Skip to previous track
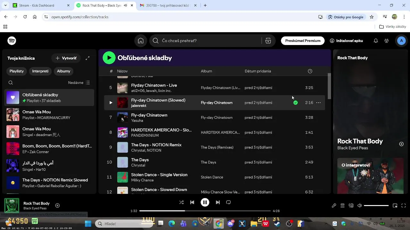 point(192,202)
